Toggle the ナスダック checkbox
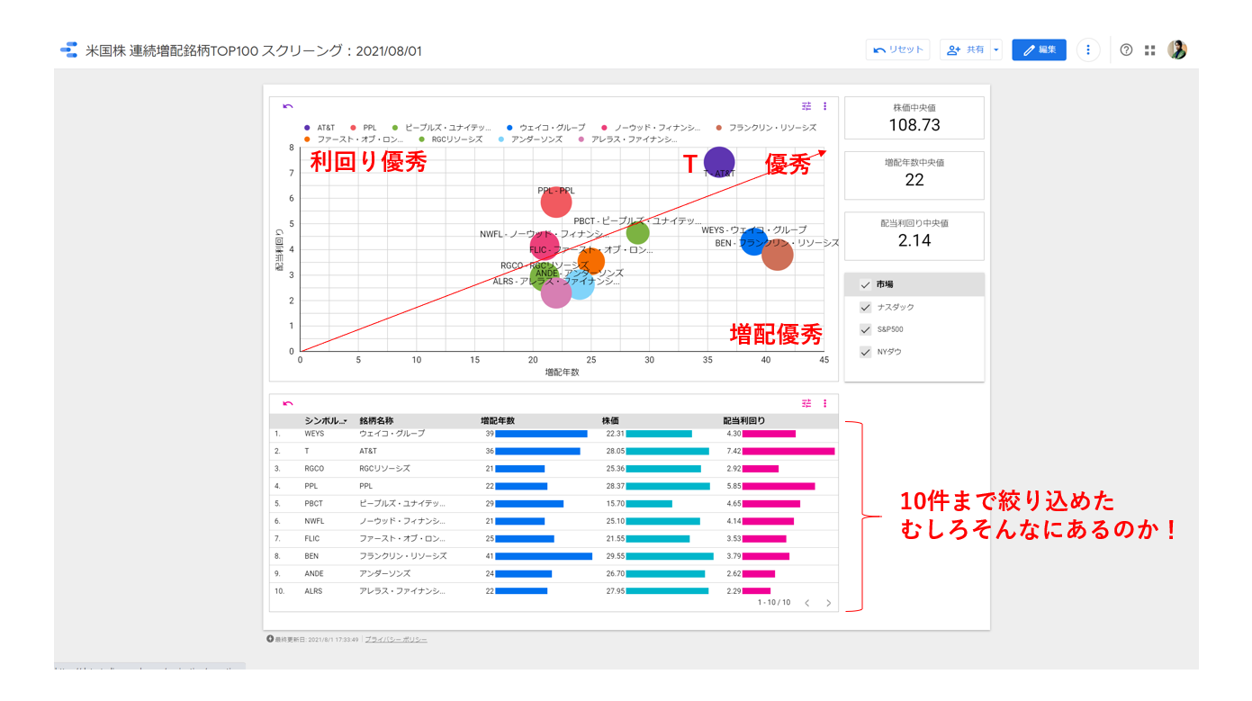The width and height of the screenshot is (1252, 701). point(865,307)
